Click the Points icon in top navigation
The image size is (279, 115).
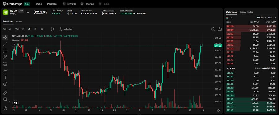[x=100, y=4]
